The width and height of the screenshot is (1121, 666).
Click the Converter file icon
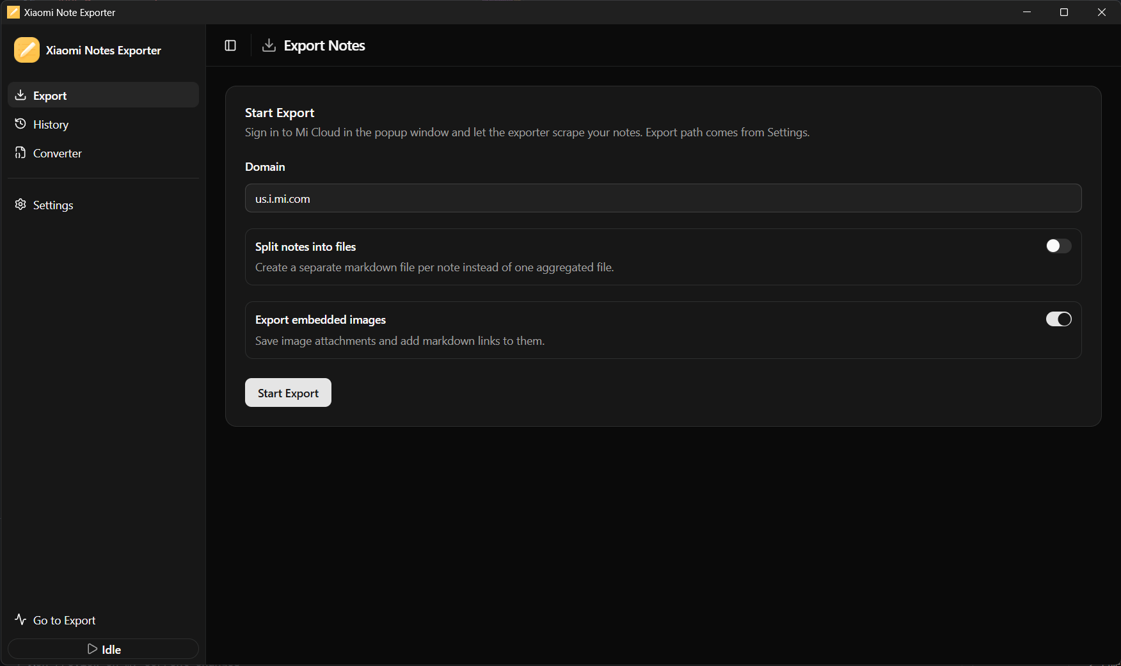(20, 153)
